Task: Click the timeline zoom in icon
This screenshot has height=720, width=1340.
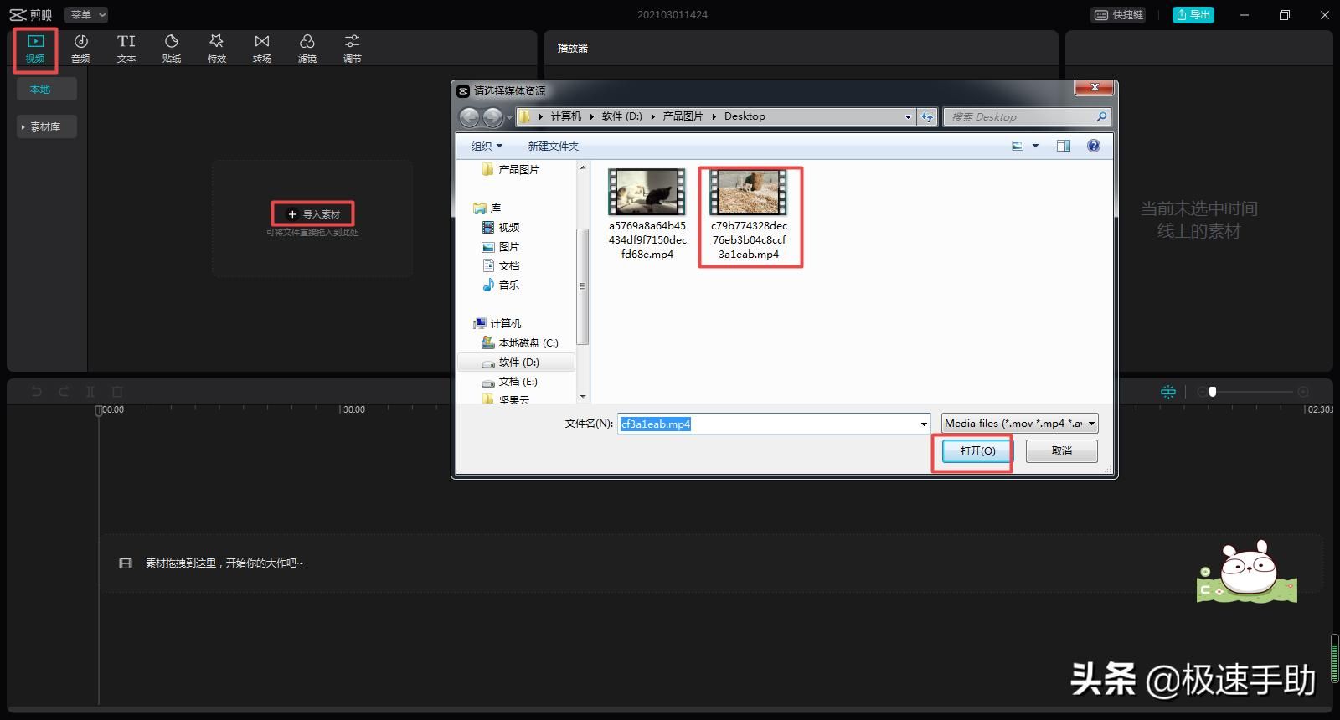Action: tap(1303, 391)
